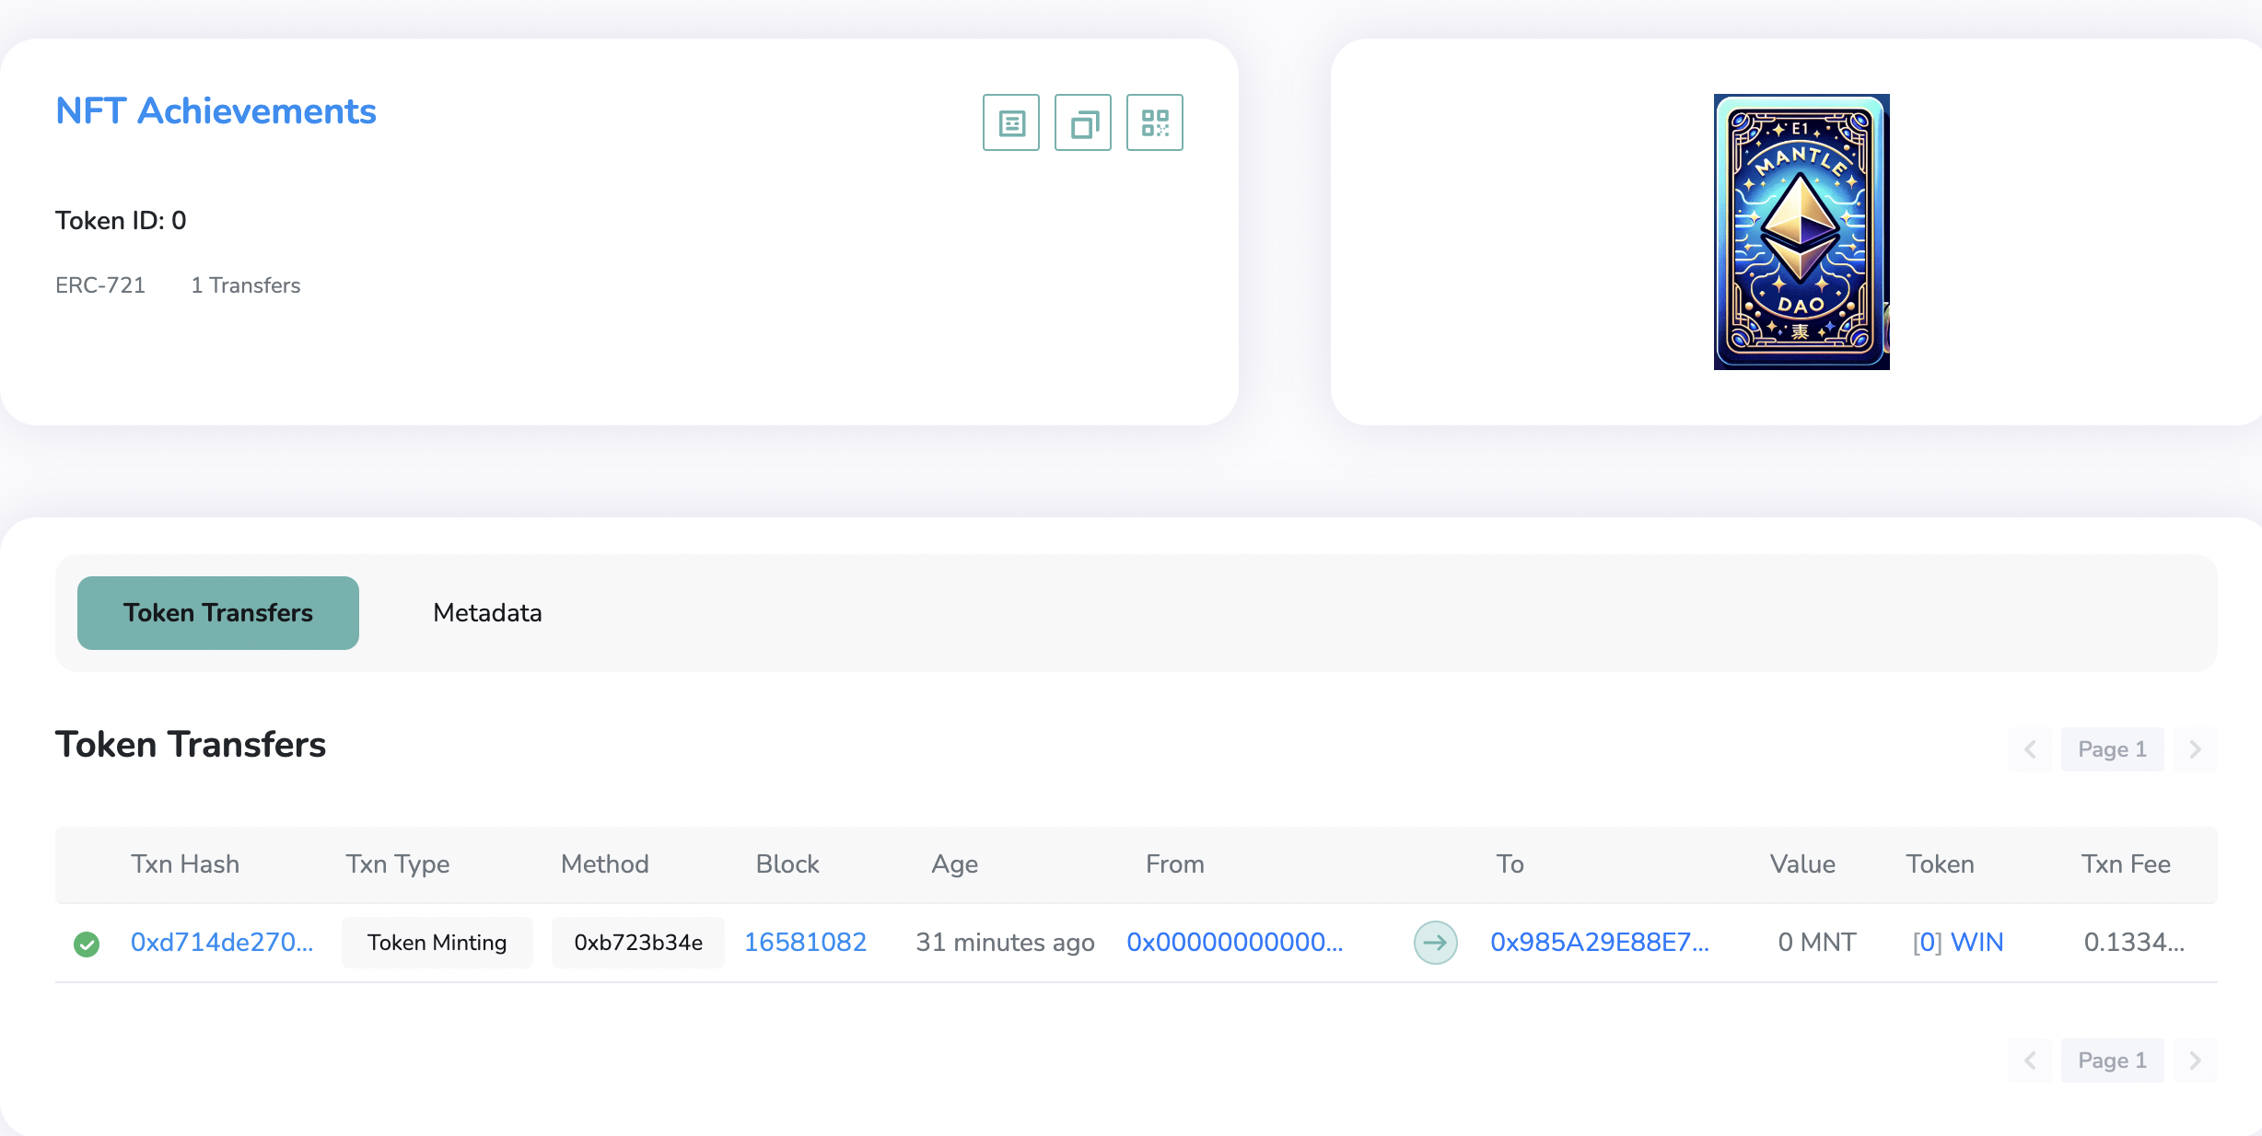Click the list view icon
The image size is (2262, 1136).
pos(1010,122)
